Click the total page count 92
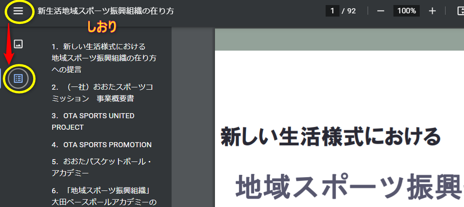Screen dimensions: 464x207 (351, 11)
